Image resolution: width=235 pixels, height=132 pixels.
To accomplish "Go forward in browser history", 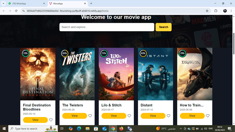I will (x=10, y=11).
